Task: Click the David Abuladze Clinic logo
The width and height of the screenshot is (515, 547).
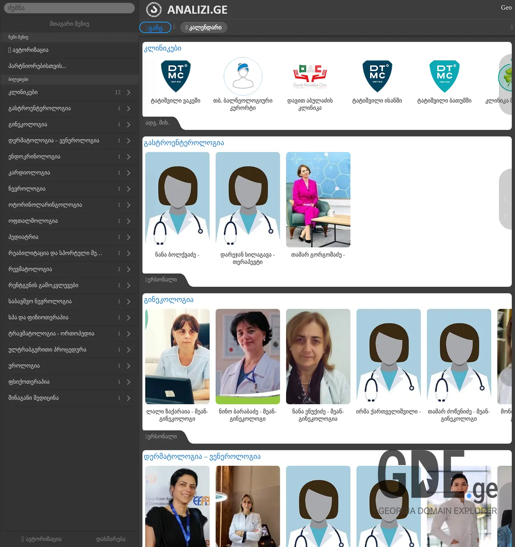Action: (310, 76)
